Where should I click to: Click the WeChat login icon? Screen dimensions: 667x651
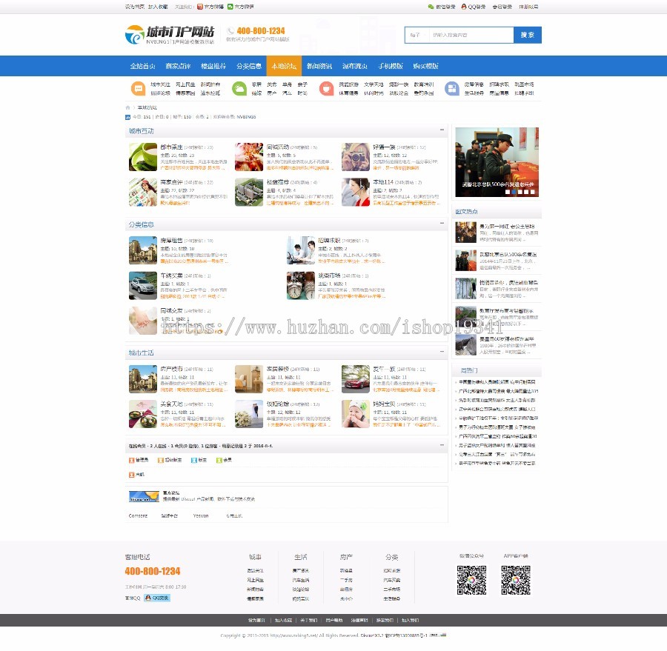pos(431,7)
